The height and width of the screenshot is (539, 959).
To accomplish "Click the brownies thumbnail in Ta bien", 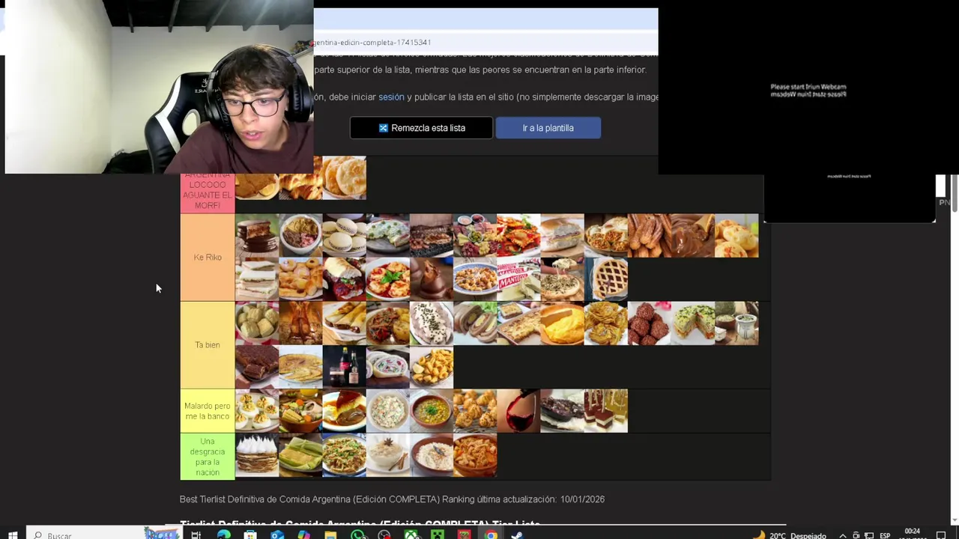I will [x=257, y=367].
